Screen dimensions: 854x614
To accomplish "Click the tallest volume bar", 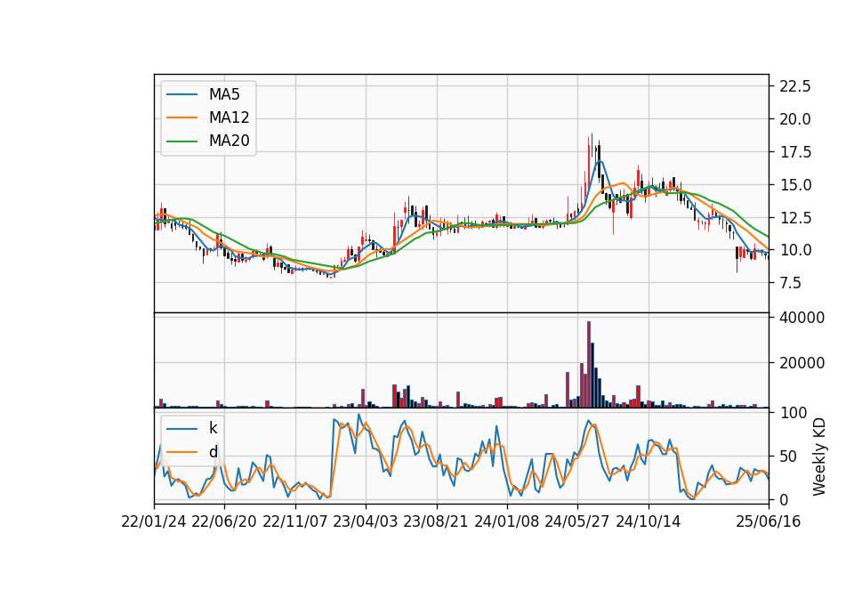I will coord(589,365).
